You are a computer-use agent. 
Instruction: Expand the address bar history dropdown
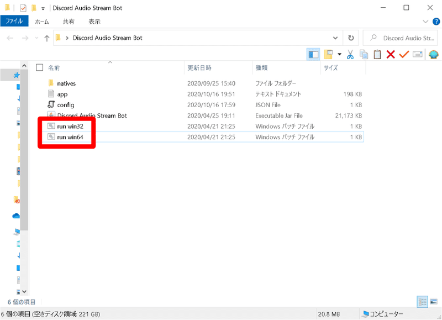coord(335,38)
